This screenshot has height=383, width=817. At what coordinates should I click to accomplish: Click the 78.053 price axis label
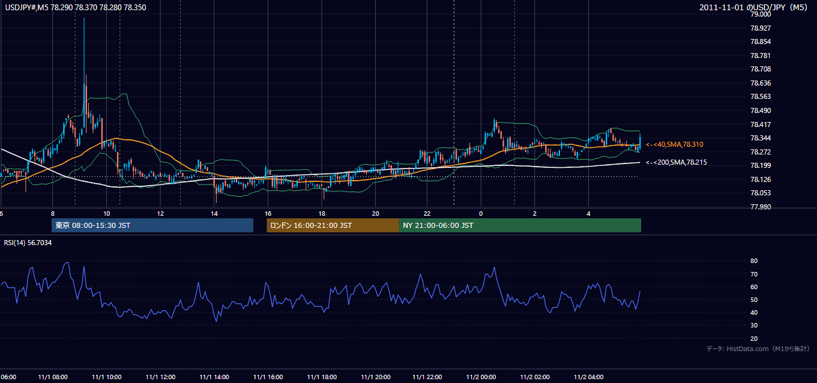[x=761, y=193]
